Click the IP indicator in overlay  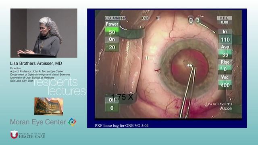[x=158, y=18]
